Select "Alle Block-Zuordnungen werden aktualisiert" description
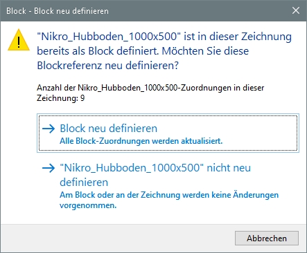 [141, 141]
